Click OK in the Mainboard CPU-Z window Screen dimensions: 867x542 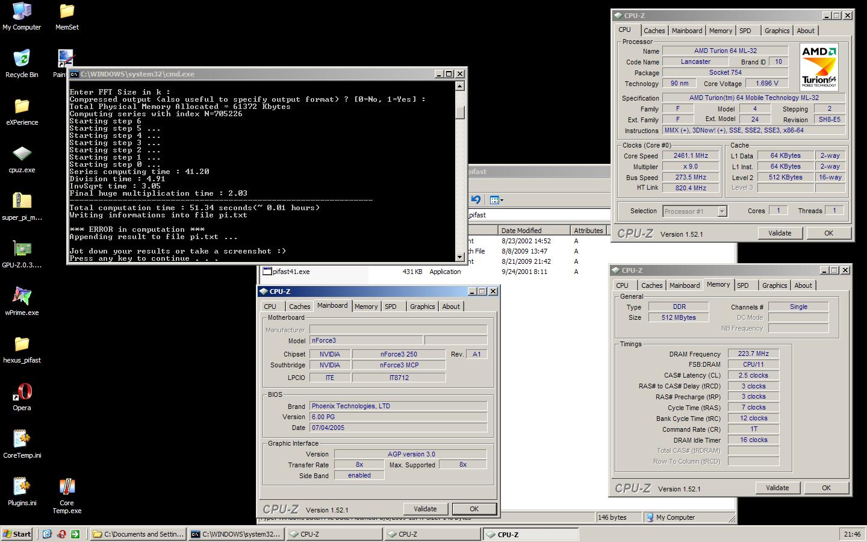coord(474,509)
